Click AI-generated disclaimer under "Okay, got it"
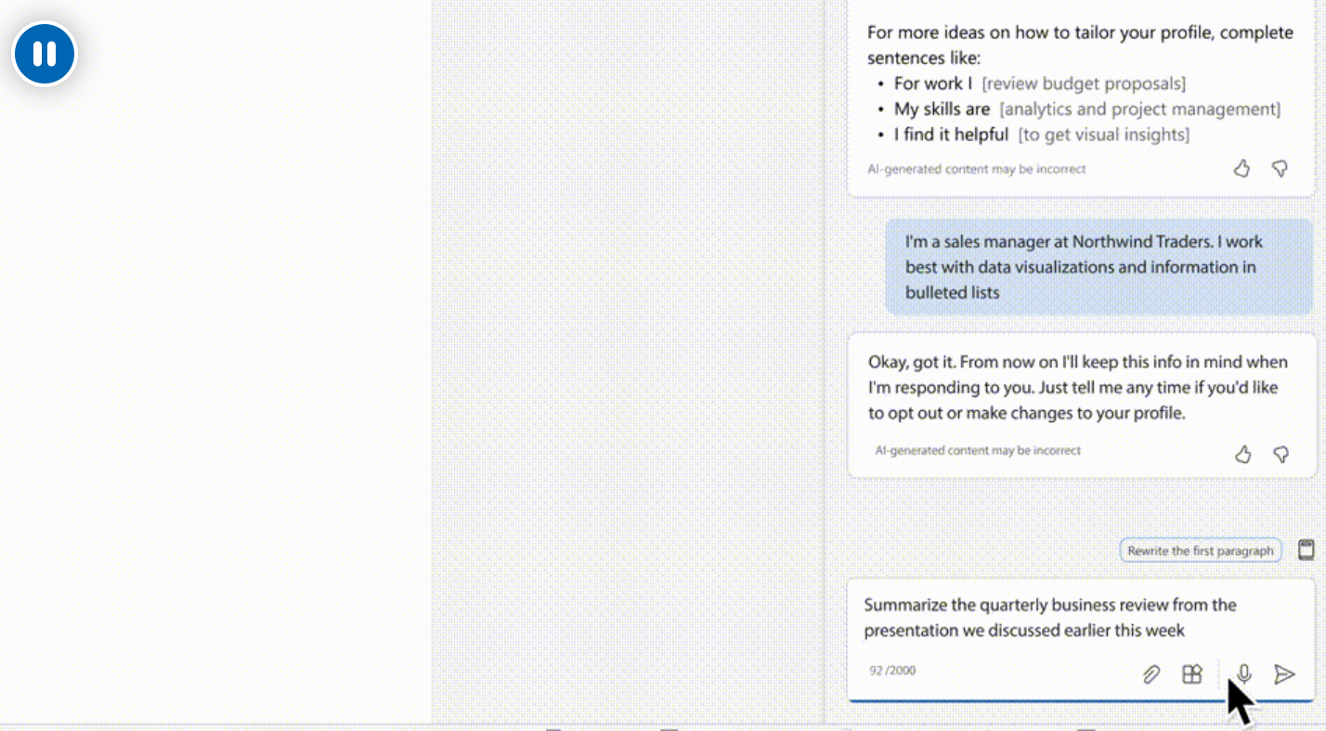The width and height of the screenshot is (1326, 731). [x=978, y=451]
